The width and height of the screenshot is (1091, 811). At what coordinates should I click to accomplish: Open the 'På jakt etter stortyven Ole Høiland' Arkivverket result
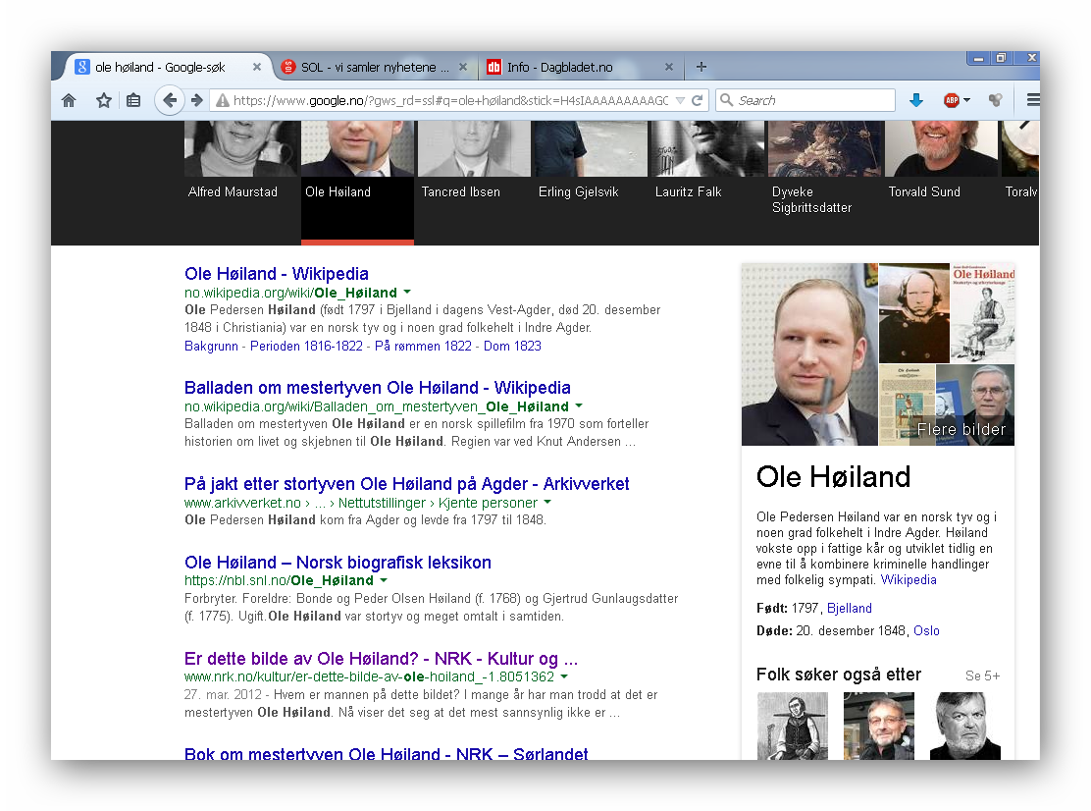click(406, 483)
